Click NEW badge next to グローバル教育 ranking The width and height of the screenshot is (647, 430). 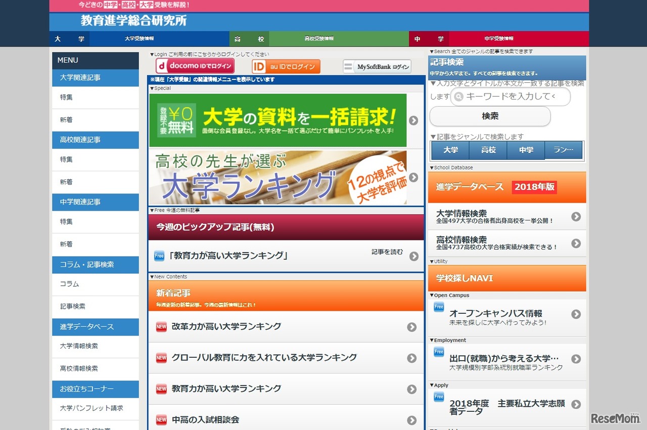point(161,358)
